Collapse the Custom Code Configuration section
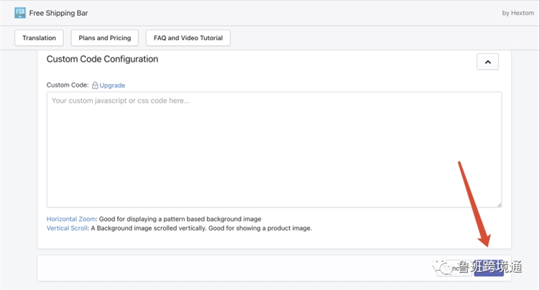Screen dimensions: 539x290 point(487,62)
